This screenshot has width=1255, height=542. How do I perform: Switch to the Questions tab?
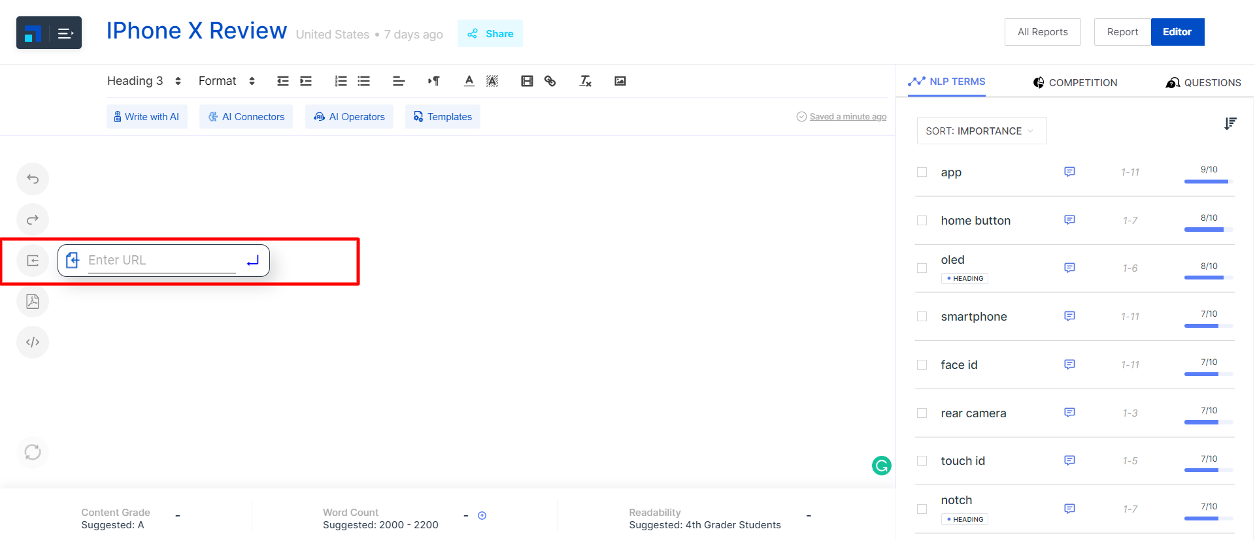[1203, 82]
